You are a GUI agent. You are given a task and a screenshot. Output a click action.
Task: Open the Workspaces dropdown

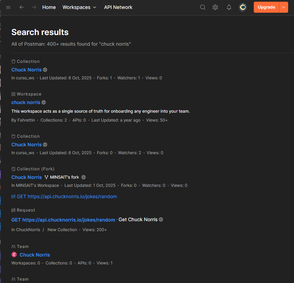coord(79,7)
